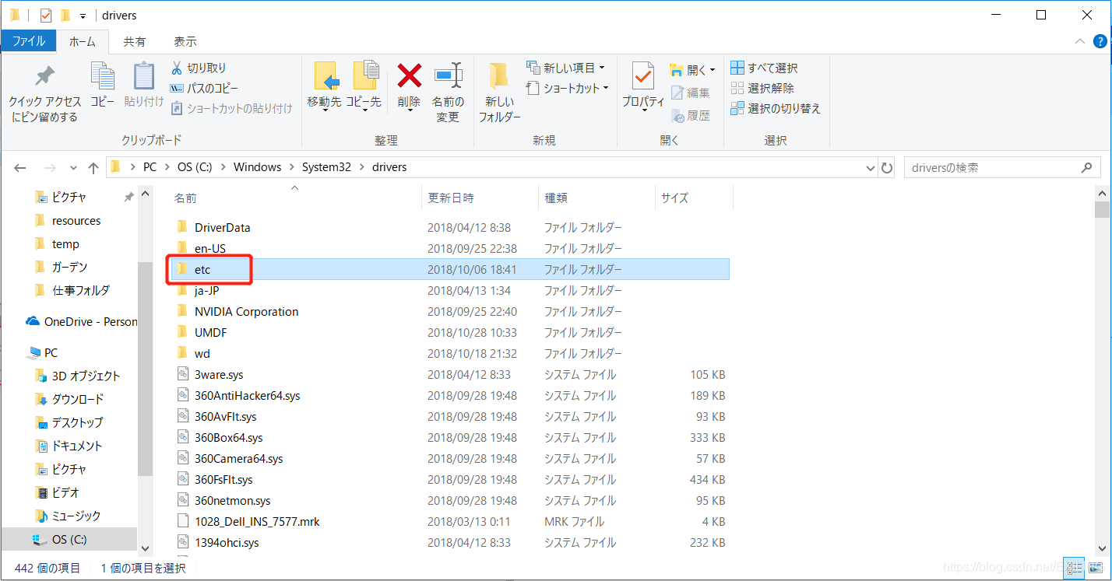Click the Back navigation arrow
Screen dimensions: 1112x581
point(21,167)
